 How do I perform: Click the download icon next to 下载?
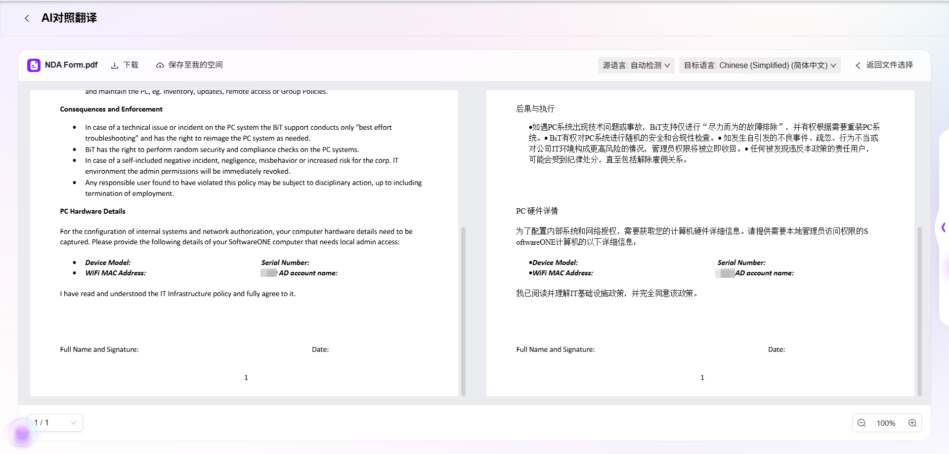click(115, 66)
